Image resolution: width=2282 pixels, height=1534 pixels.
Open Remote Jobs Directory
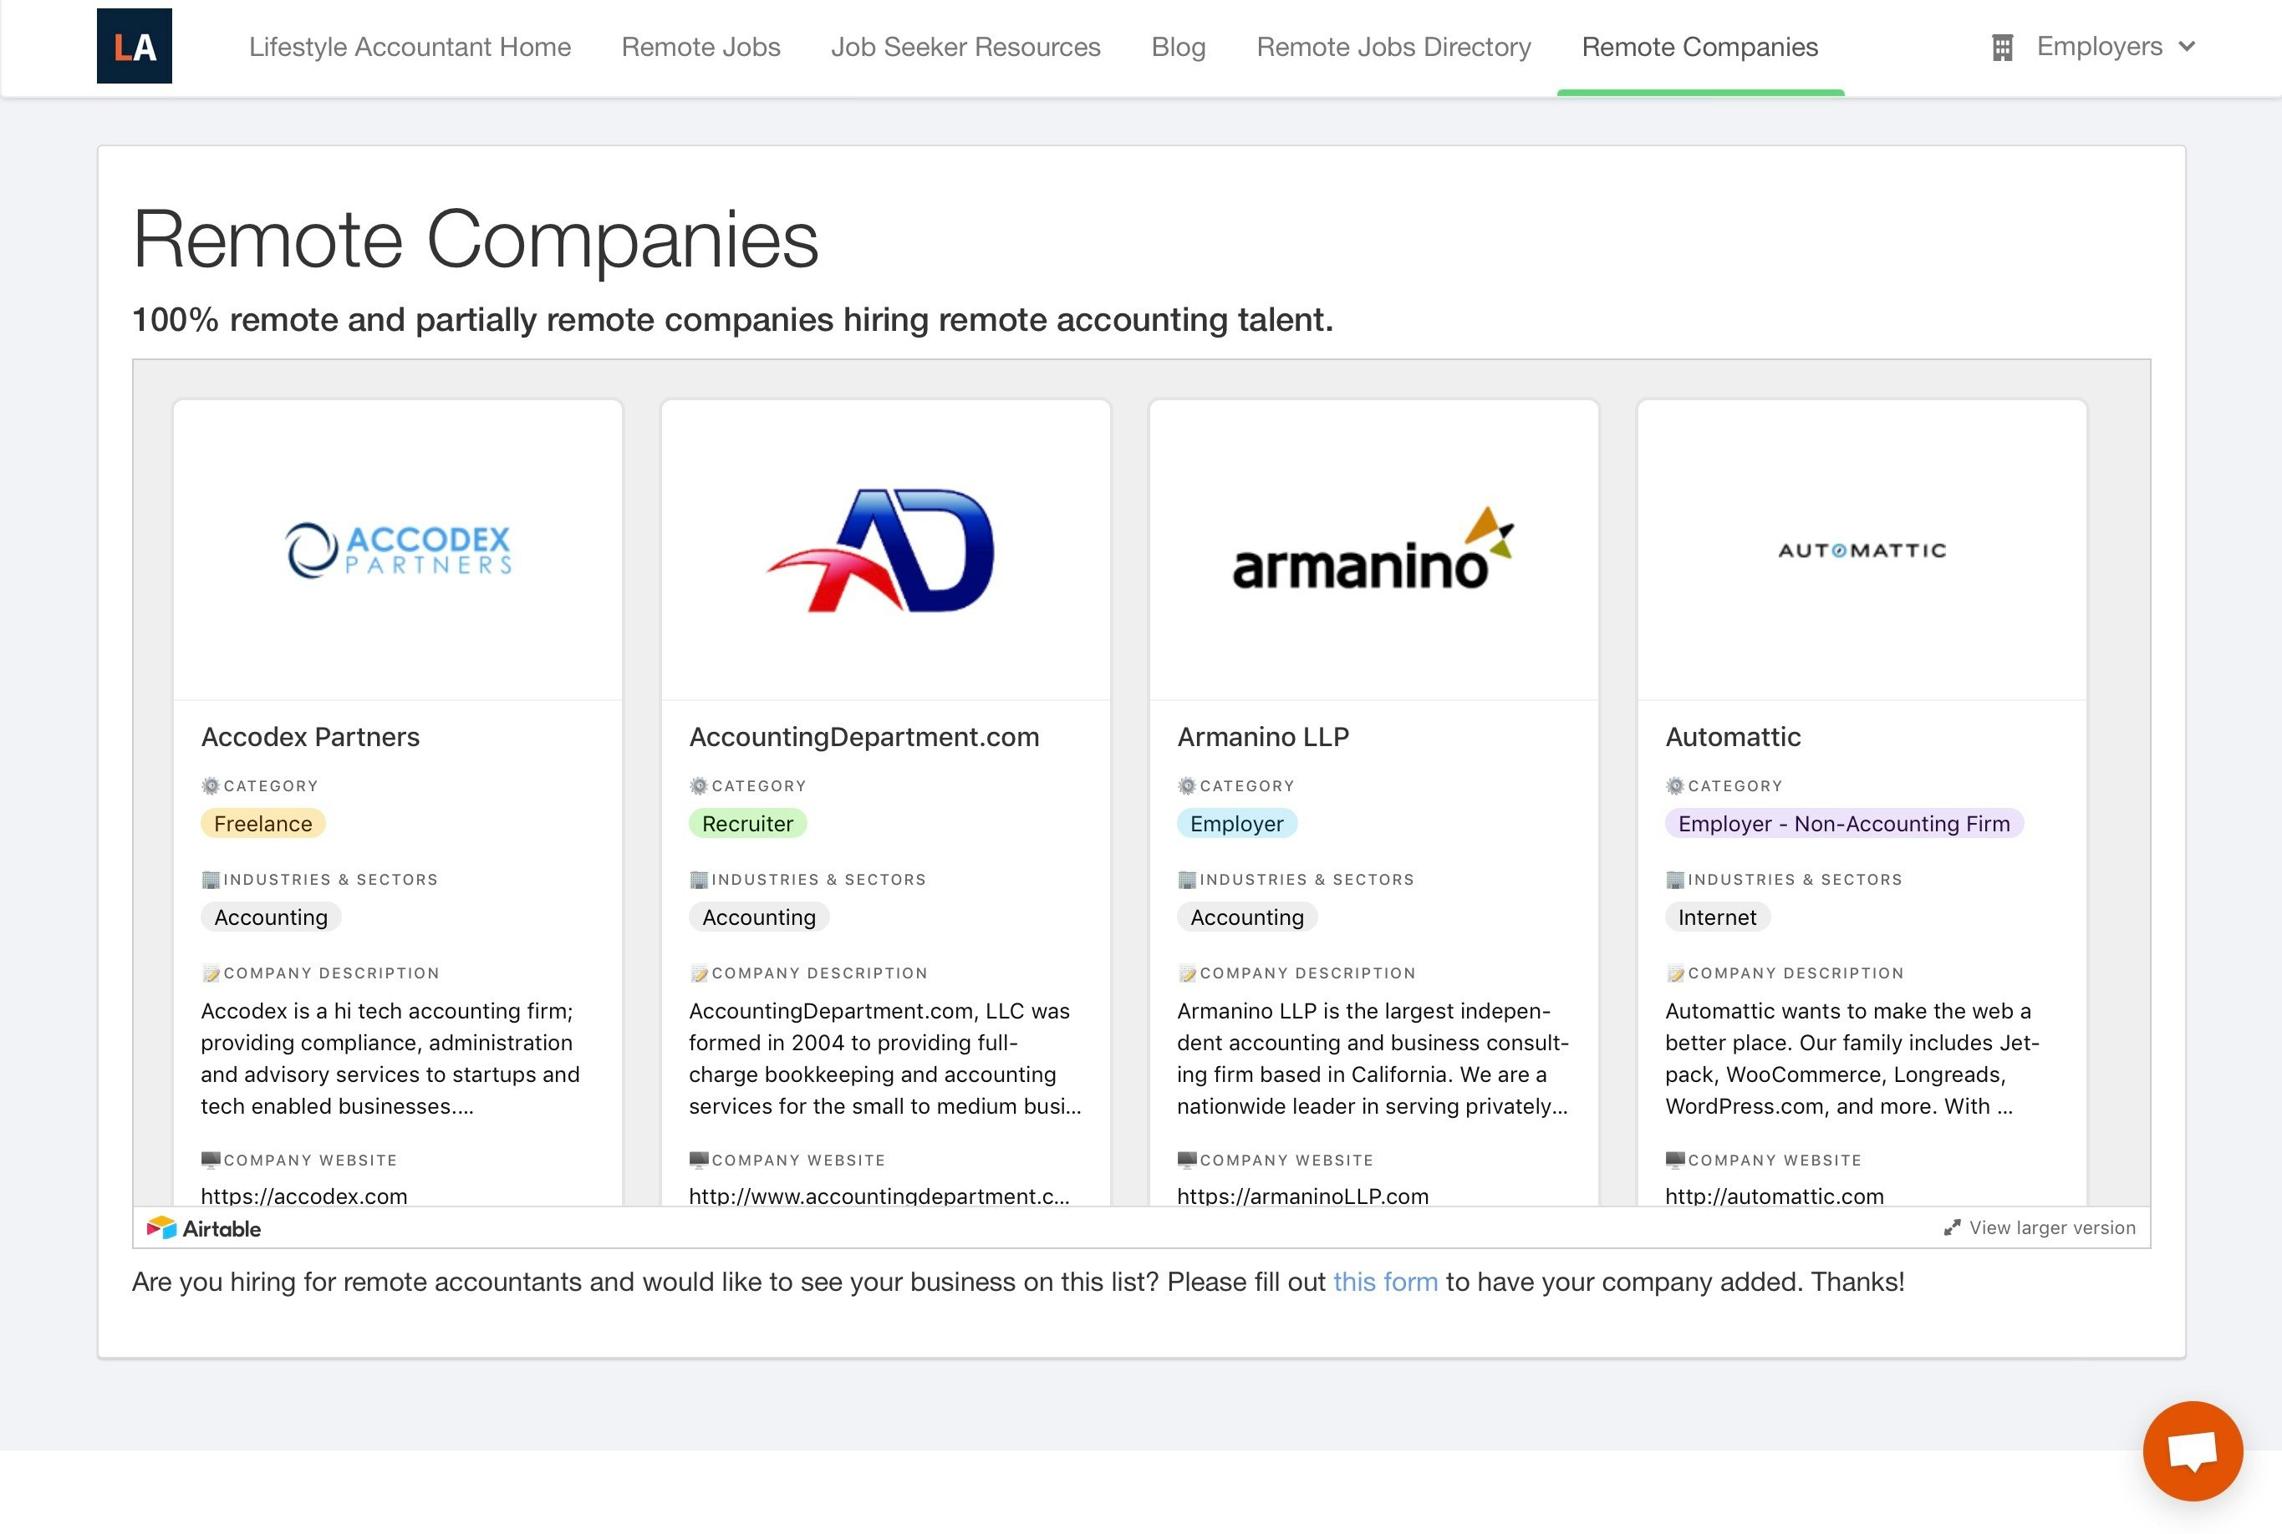[1393, 47]
